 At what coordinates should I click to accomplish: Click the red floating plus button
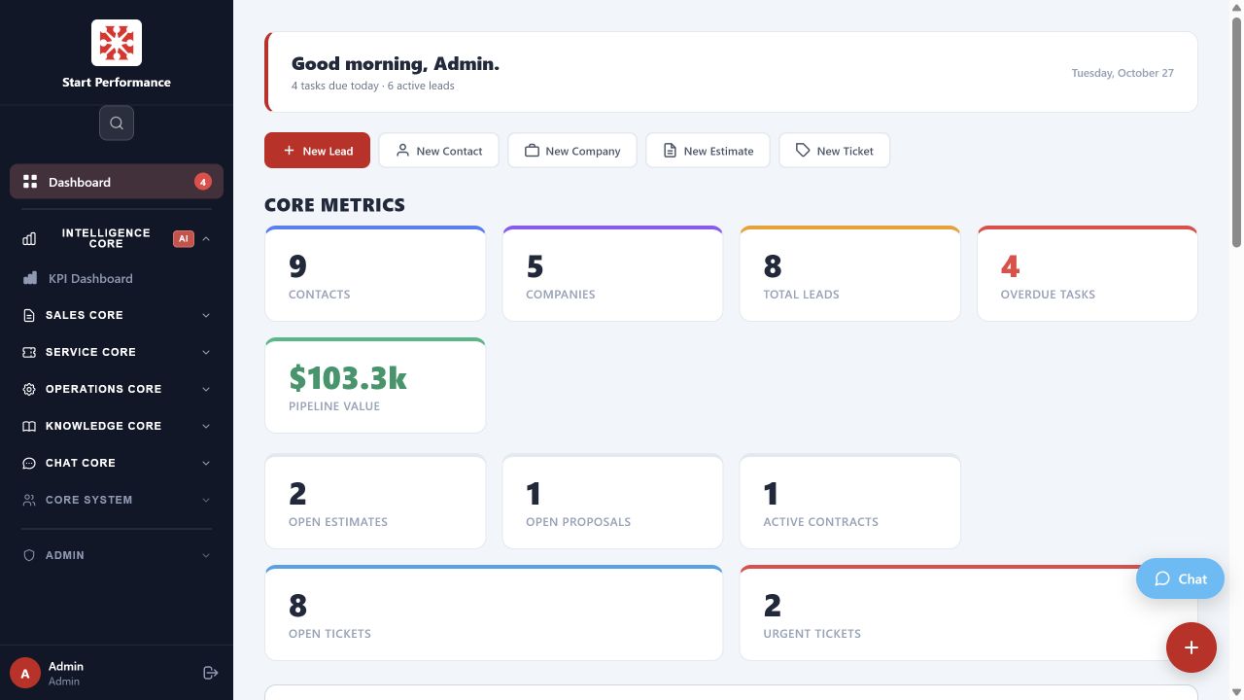pos(1192,647)
